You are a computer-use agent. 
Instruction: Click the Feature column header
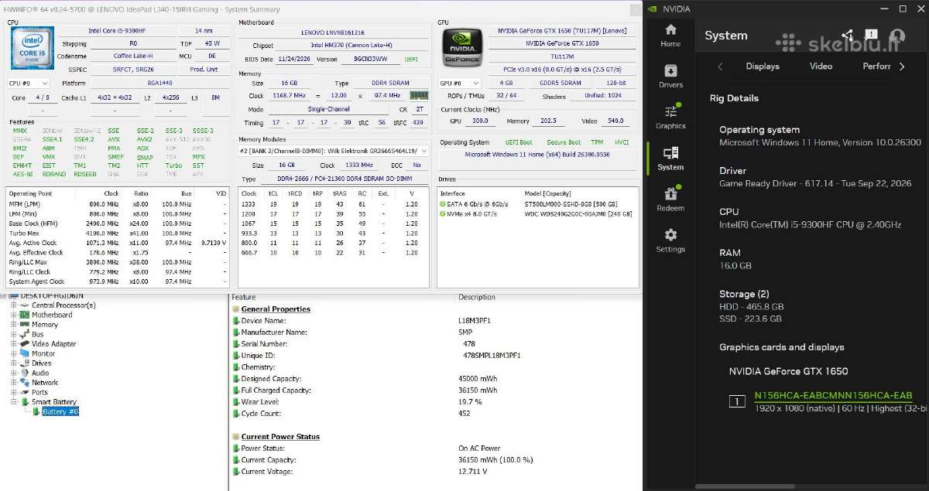click(243, 297)
